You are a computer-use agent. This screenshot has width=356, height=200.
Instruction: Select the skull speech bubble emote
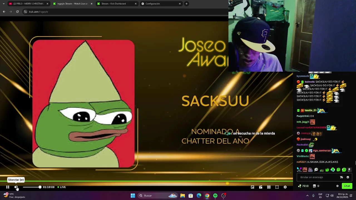click(x=316, y=170)
